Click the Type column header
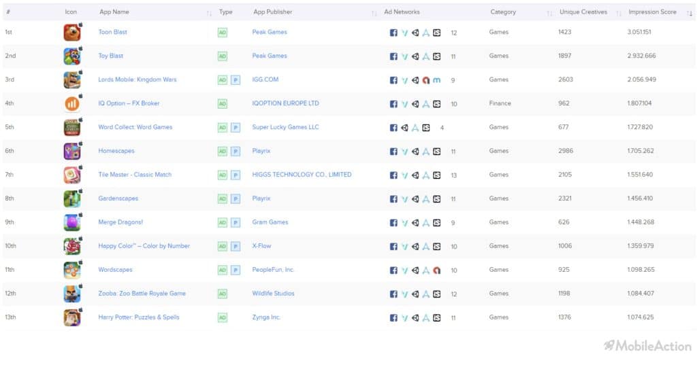The height and width of the screenshot is (365, 697). click(226, 12)
